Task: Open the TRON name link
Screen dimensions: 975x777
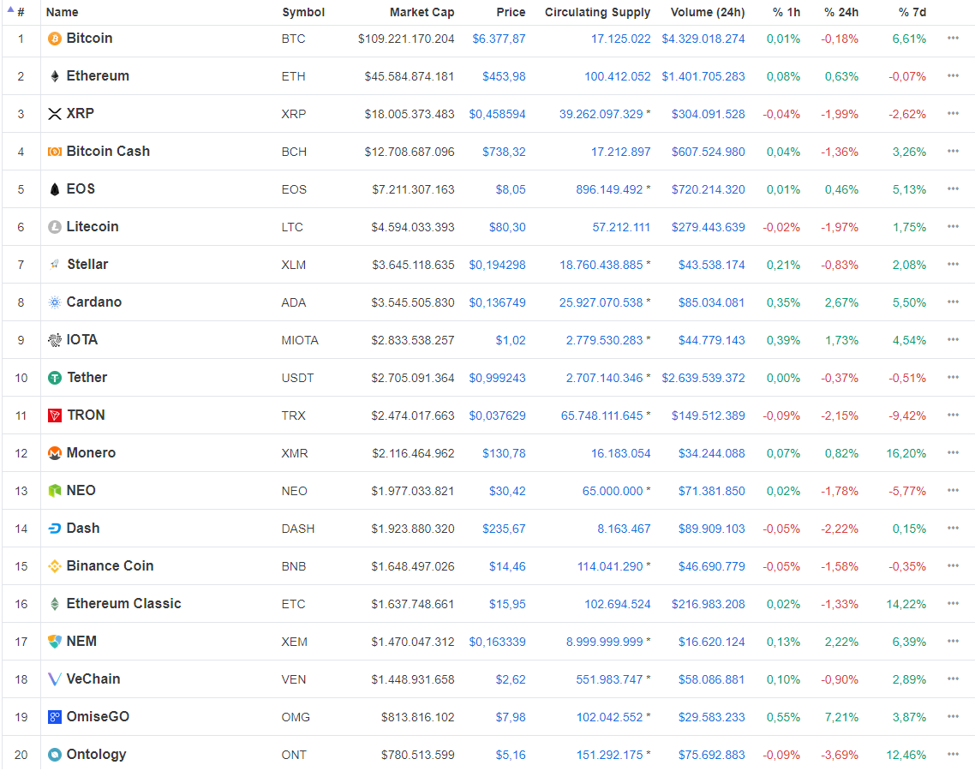Action: point(86,415)
